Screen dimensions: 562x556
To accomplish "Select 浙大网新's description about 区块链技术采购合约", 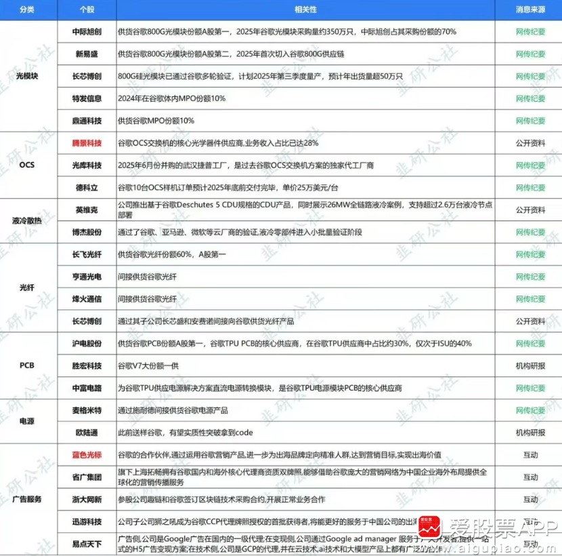I will point(221,499).
